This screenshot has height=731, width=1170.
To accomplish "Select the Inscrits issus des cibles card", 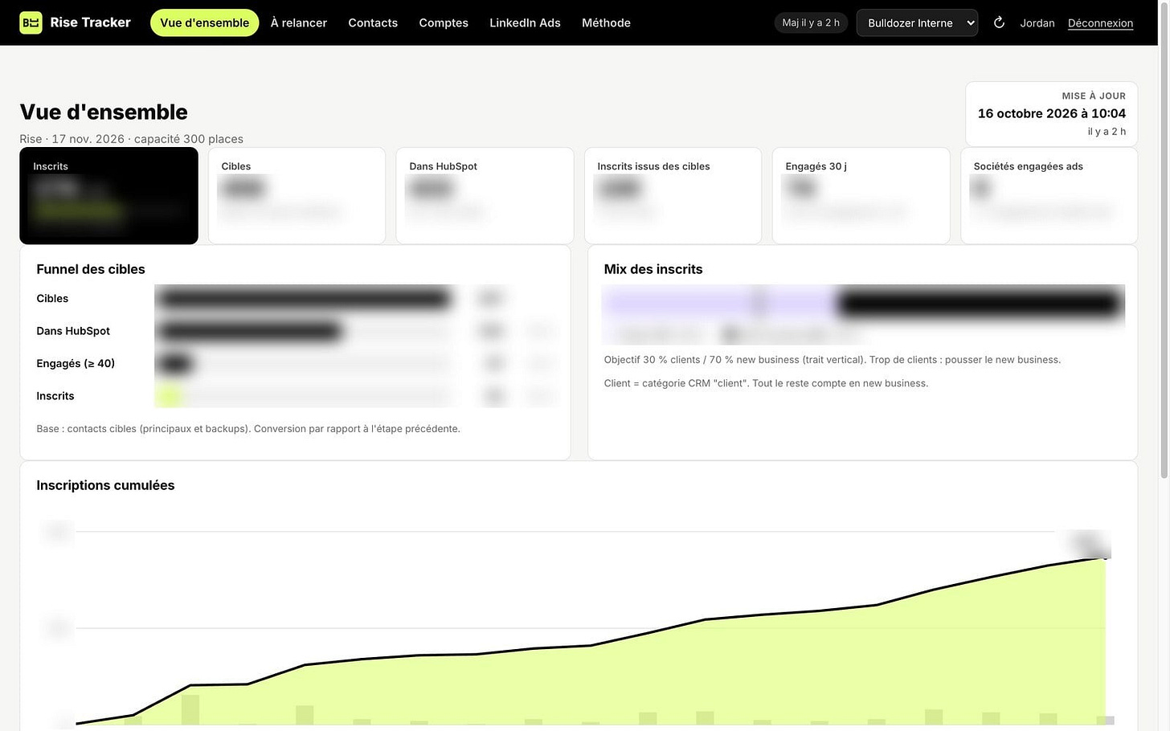I will tap(673, 195).
